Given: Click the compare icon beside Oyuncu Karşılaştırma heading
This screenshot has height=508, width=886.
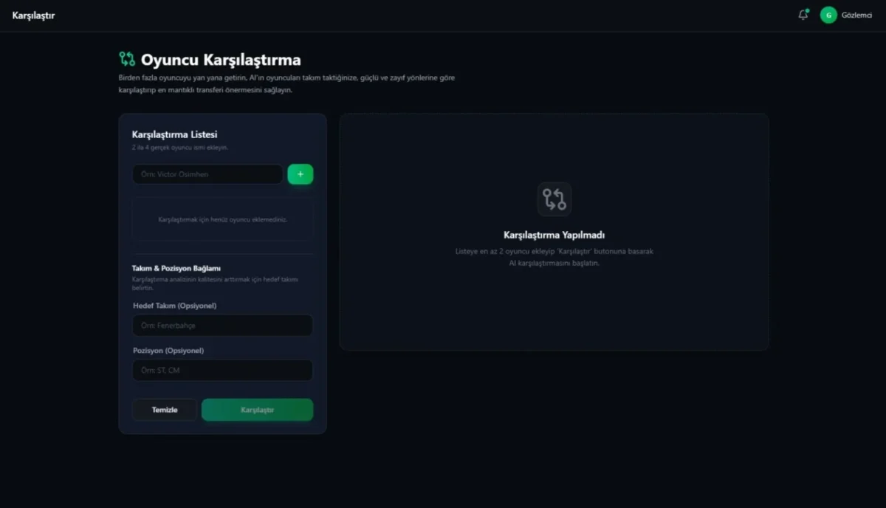Looking at the screenshot, I should coord(127,59).
